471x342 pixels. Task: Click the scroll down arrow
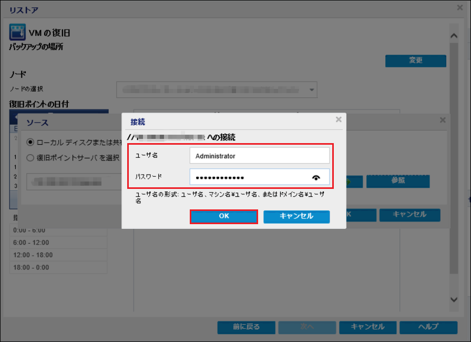pos(454,299)
